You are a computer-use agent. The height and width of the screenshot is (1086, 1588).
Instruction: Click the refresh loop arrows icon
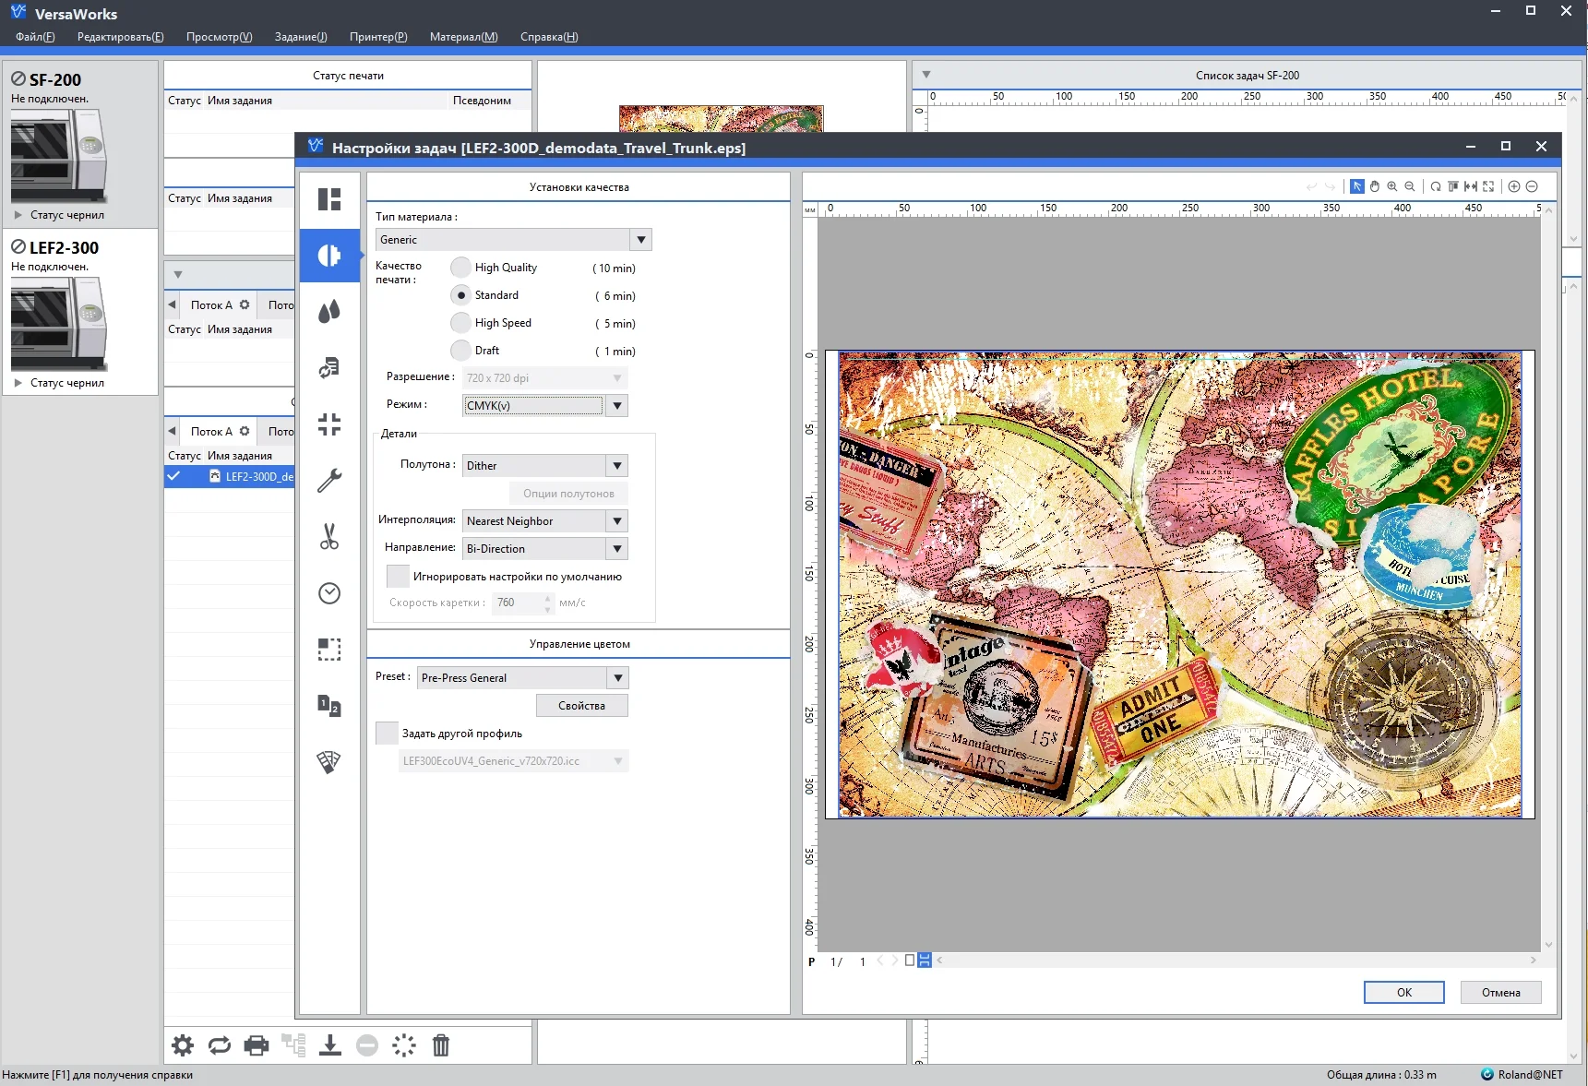coord(220,1045)
